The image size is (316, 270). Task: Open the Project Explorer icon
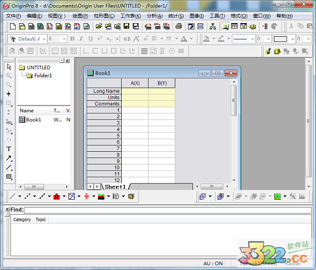click(225, 26)
